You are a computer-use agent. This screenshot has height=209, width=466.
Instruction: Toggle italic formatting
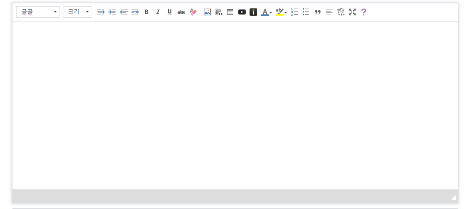pyautogui.click(x=158, y=12)
